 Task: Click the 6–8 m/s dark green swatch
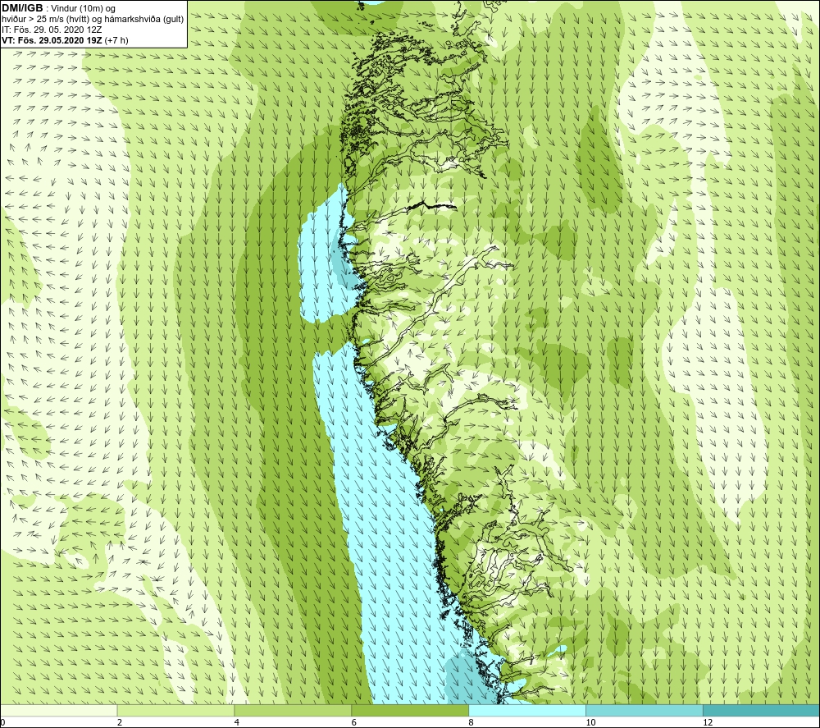(410, 710)
